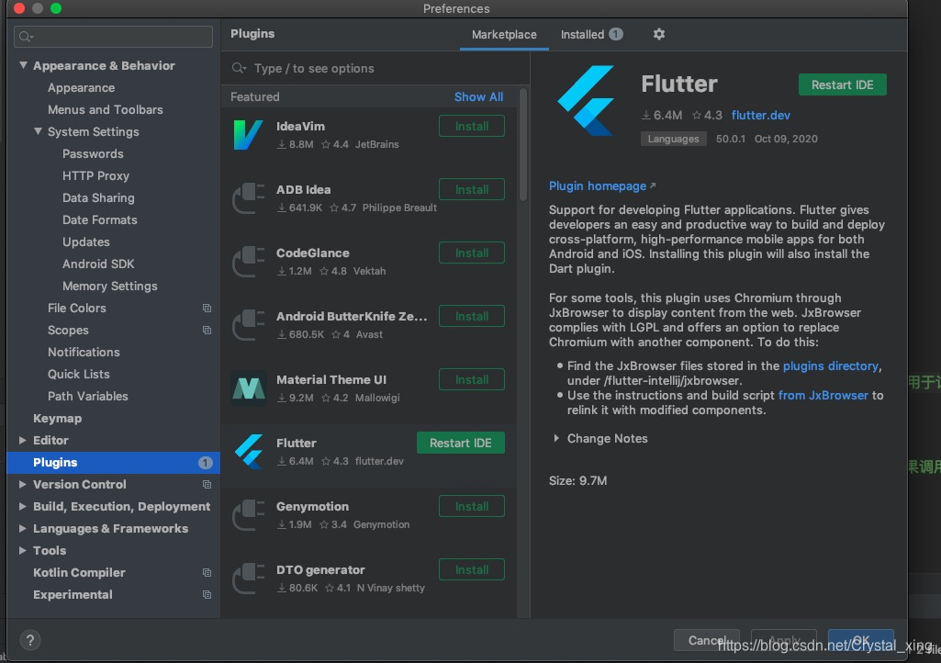
Task: Expand Build, Execution, Deployment section
Action: pos(22,506)
